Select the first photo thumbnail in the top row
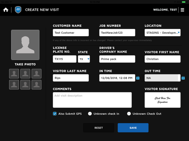 (x=14, y=74)
